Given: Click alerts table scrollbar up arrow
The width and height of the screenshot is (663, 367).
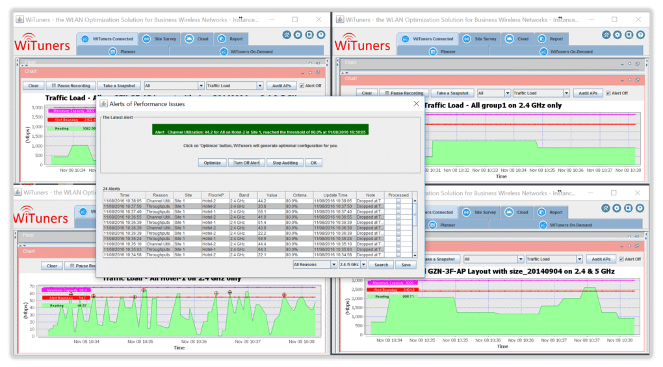Looking at the screenshot, I should (415, 200).
